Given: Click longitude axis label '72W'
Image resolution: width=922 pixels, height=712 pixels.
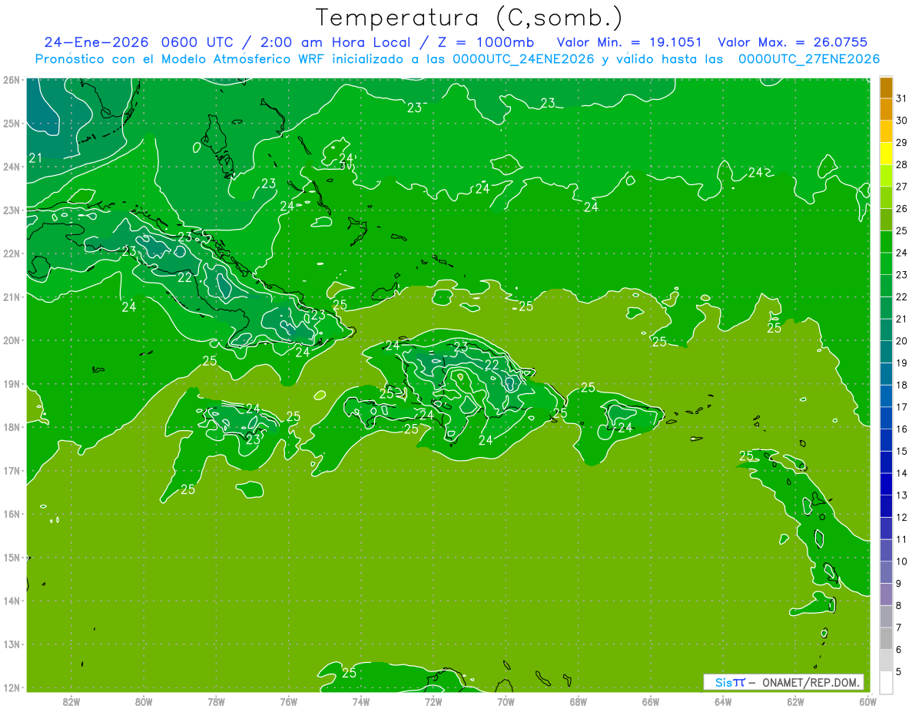Looking at the screenshot, I should (x=433, y=701).
